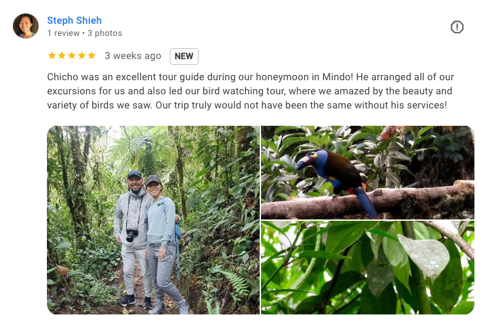Click the NEW badge beside the timestamp
The image size is (486, 326).
point(184,56)
